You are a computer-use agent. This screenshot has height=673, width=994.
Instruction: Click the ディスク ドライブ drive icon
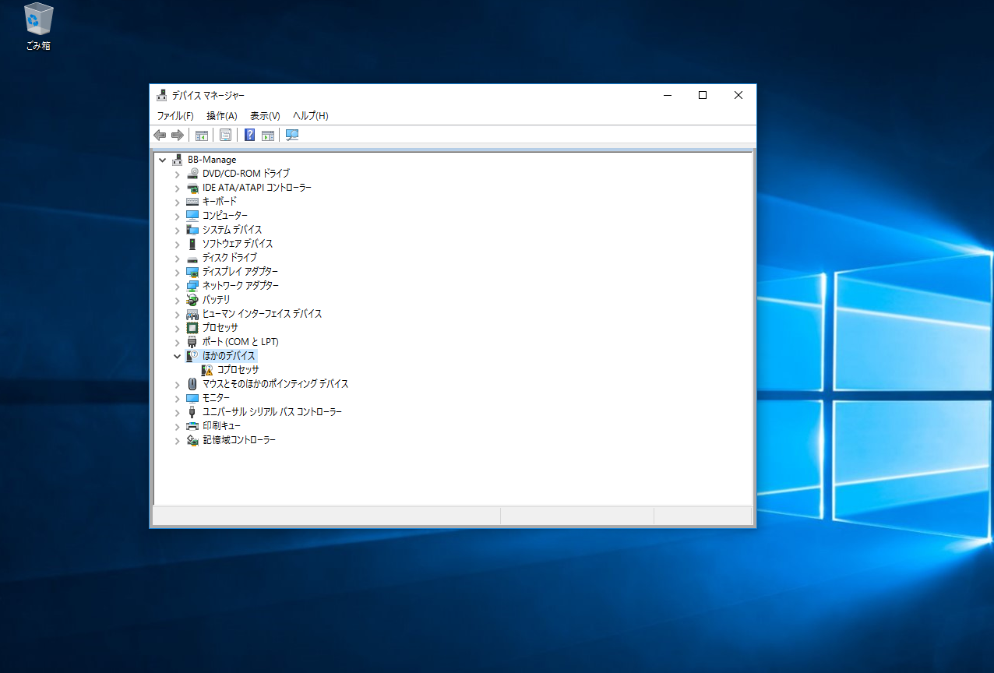pyautogui.click(x=192, y=258)
